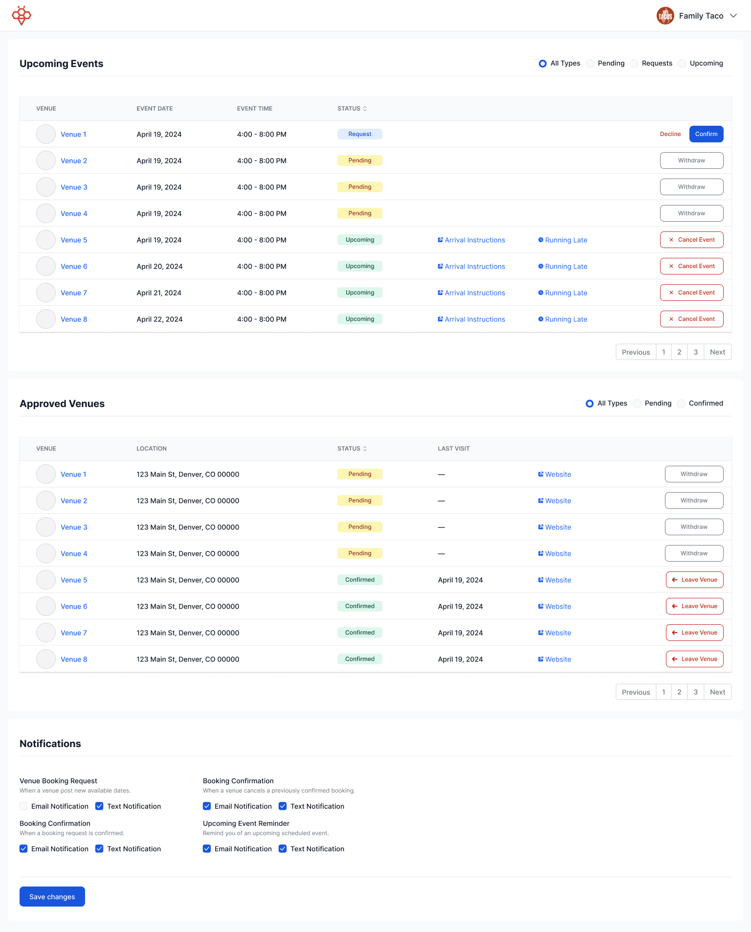
Task: Cancel Event on April 19 upcoming row
Action: coord(692,240)
